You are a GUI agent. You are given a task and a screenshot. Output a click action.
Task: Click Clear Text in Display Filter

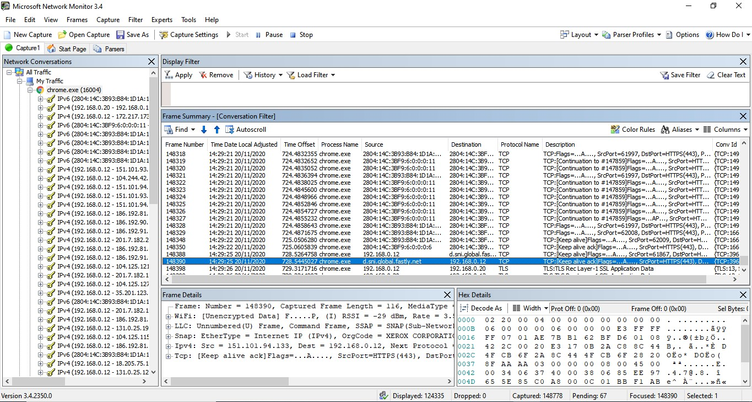[726, 75]
